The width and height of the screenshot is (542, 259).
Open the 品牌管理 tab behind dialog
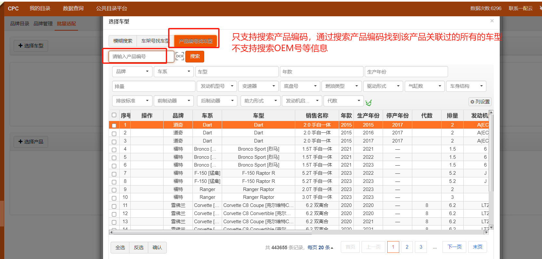point(43,23)
